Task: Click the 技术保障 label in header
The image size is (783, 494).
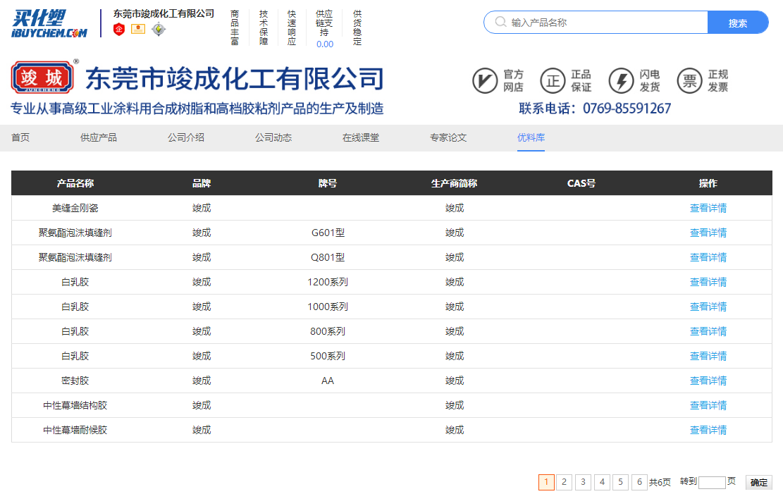Action: tap(264, 27)
